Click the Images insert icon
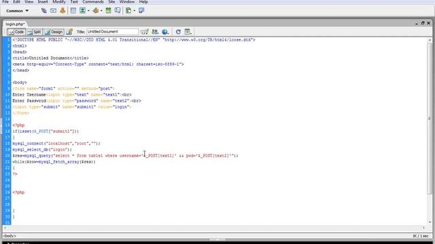 [82, 11]
